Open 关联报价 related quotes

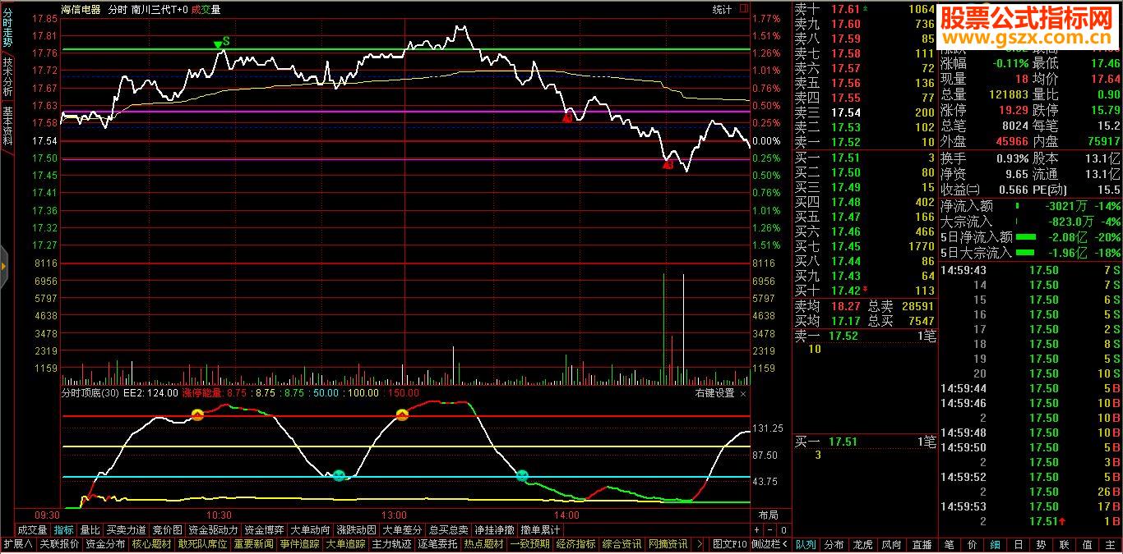pos(59,544)
